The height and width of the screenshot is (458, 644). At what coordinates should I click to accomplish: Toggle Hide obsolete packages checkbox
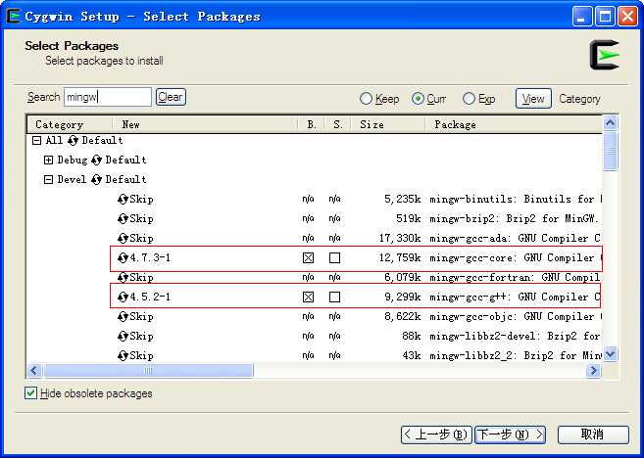[x=30, y=393]
